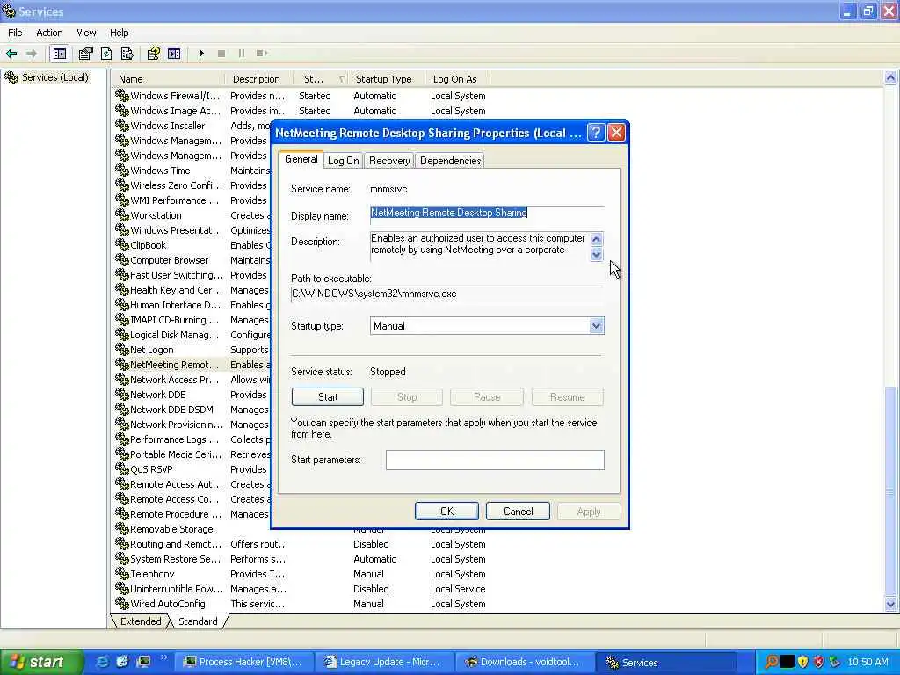Click gear icon of Windows Installer row
The height and width of the screenshot is (675, 900).
click(121, 125)
